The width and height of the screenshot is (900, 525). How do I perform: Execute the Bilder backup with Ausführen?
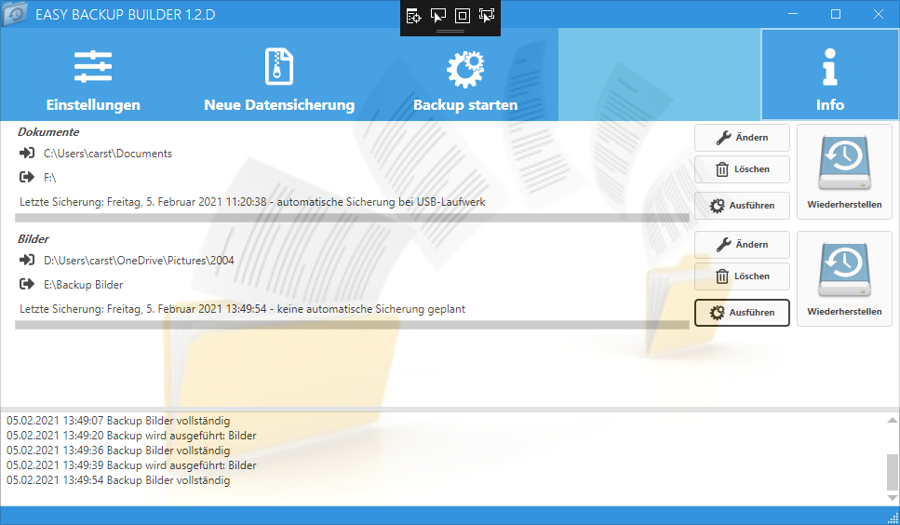coord(742,313)
